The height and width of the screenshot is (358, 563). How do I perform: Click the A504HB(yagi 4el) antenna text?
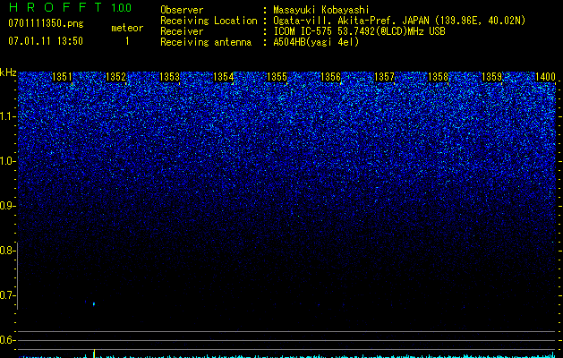point(316,42)
